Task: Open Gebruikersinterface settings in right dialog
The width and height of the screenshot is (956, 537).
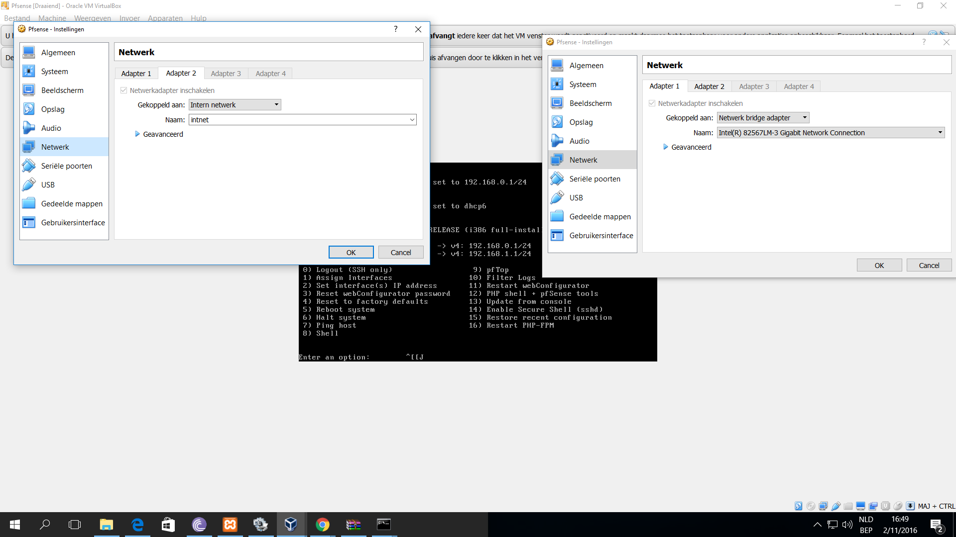Action: coord(601,236)
